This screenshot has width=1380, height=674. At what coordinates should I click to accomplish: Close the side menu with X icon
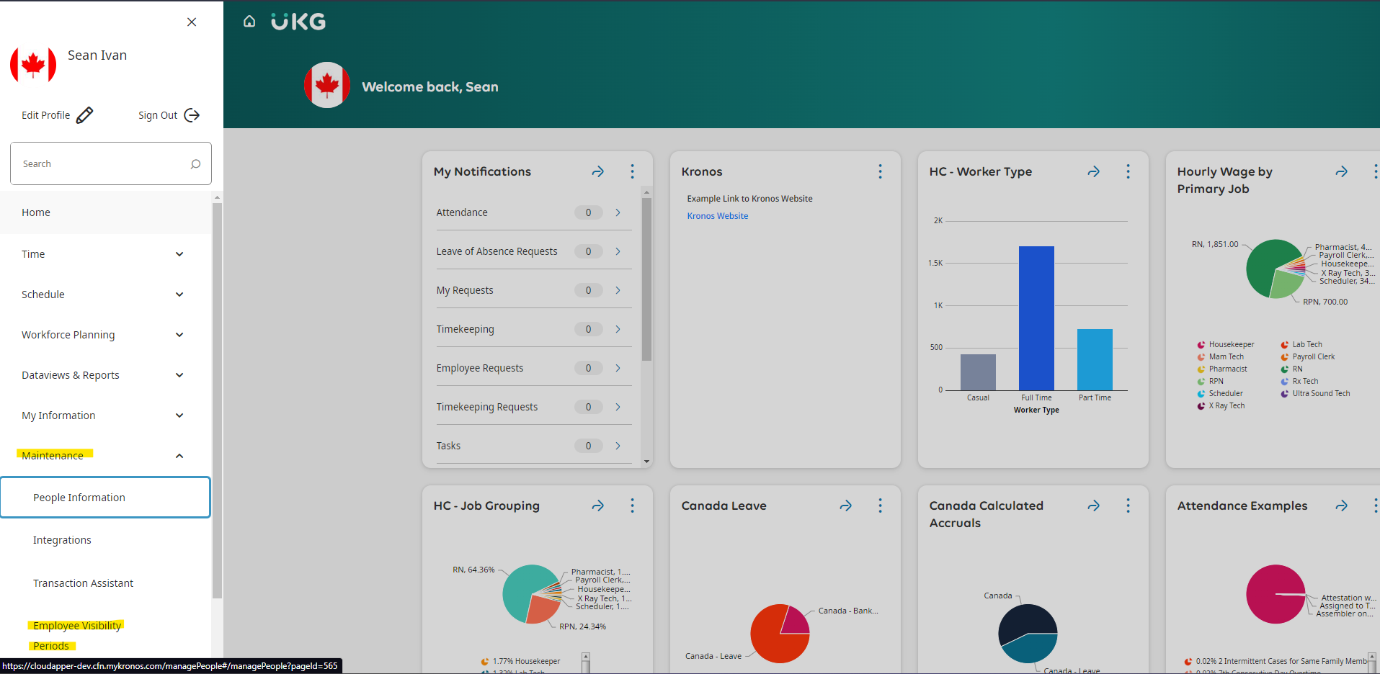pos(192,22)
